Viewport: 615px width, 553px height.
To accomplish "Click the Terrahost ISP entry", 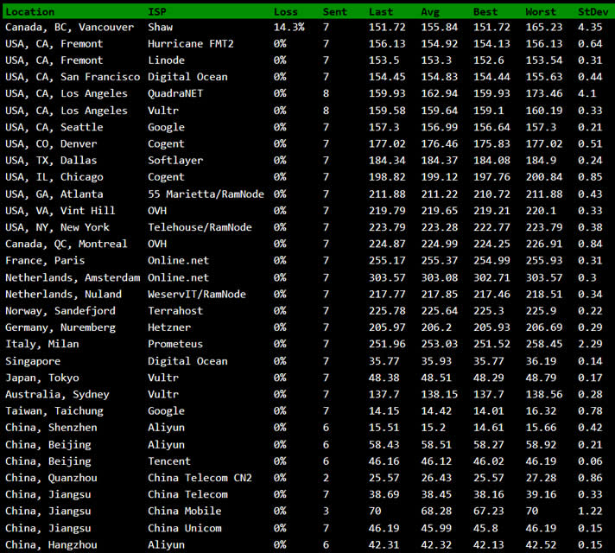I will [175, 311].
